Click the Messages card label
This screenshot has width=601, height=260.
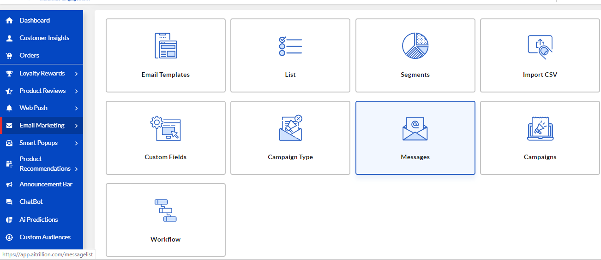coord(415,157)
